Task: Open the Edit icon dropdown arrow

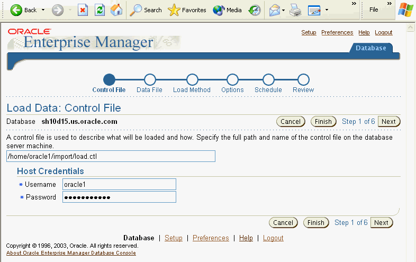Action: 327,10
